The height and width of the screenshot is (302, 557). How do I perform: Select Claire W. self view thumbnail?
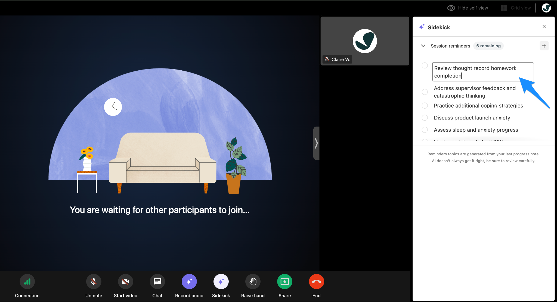coord(365,41)
